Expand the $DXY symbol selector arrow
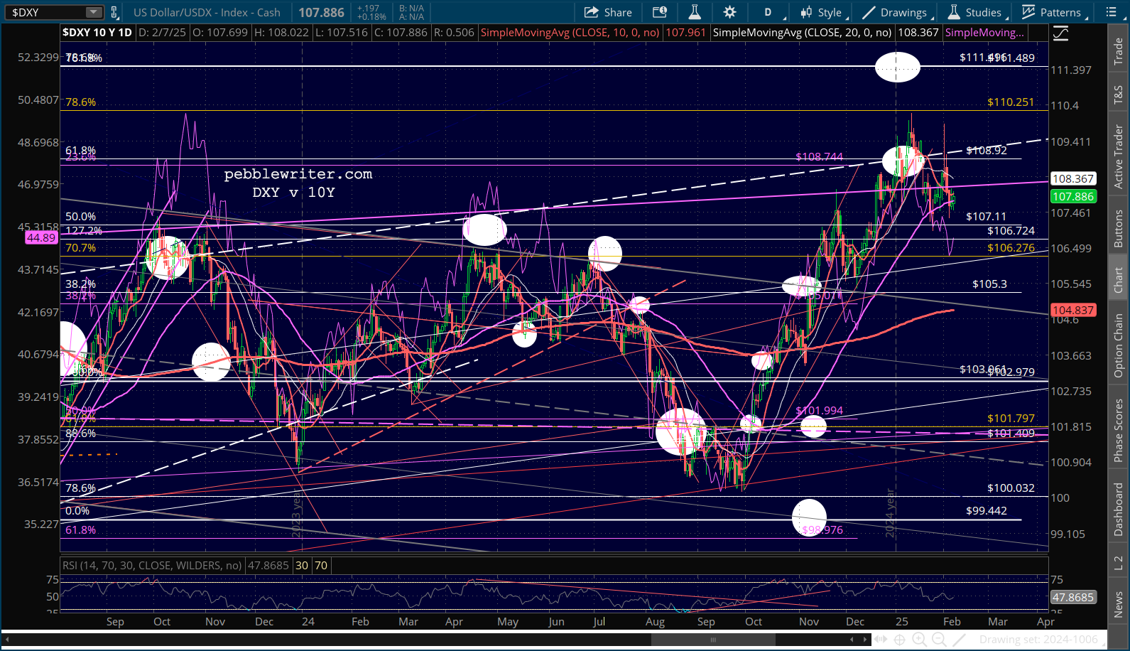Image resolution: width=1130 pixels, height=651 pixels. 94,12
